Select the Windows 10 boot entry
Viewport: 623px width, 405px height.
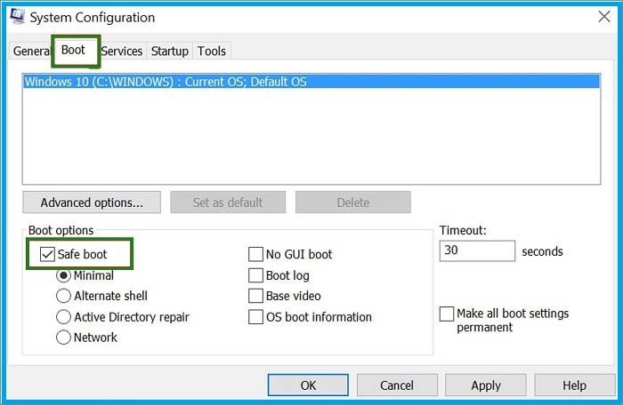pos(166,82)
